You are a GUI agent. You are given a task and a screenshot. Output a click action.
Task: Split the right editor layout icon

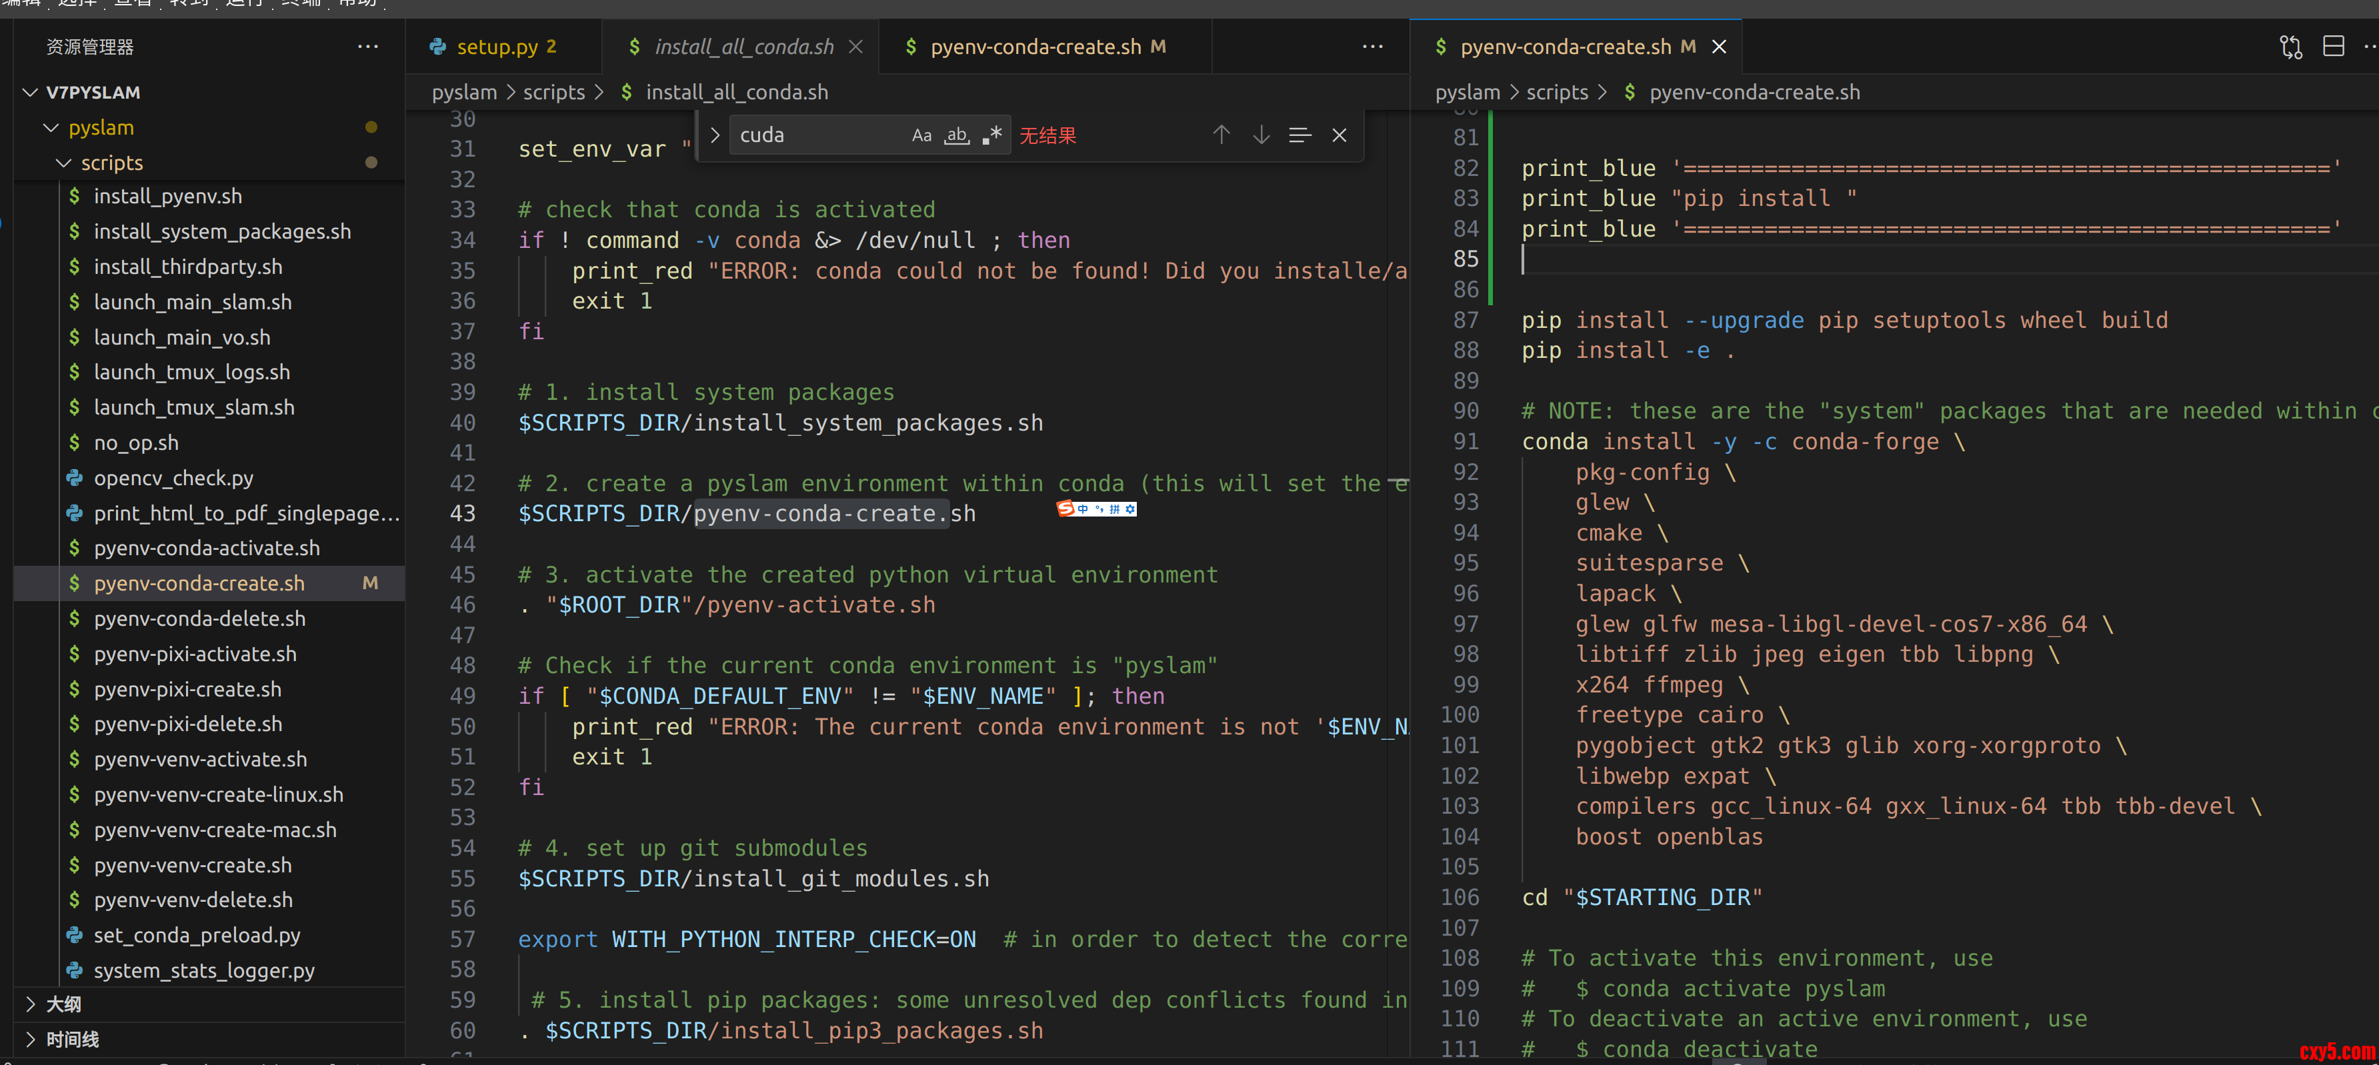tap(2333, 46)
